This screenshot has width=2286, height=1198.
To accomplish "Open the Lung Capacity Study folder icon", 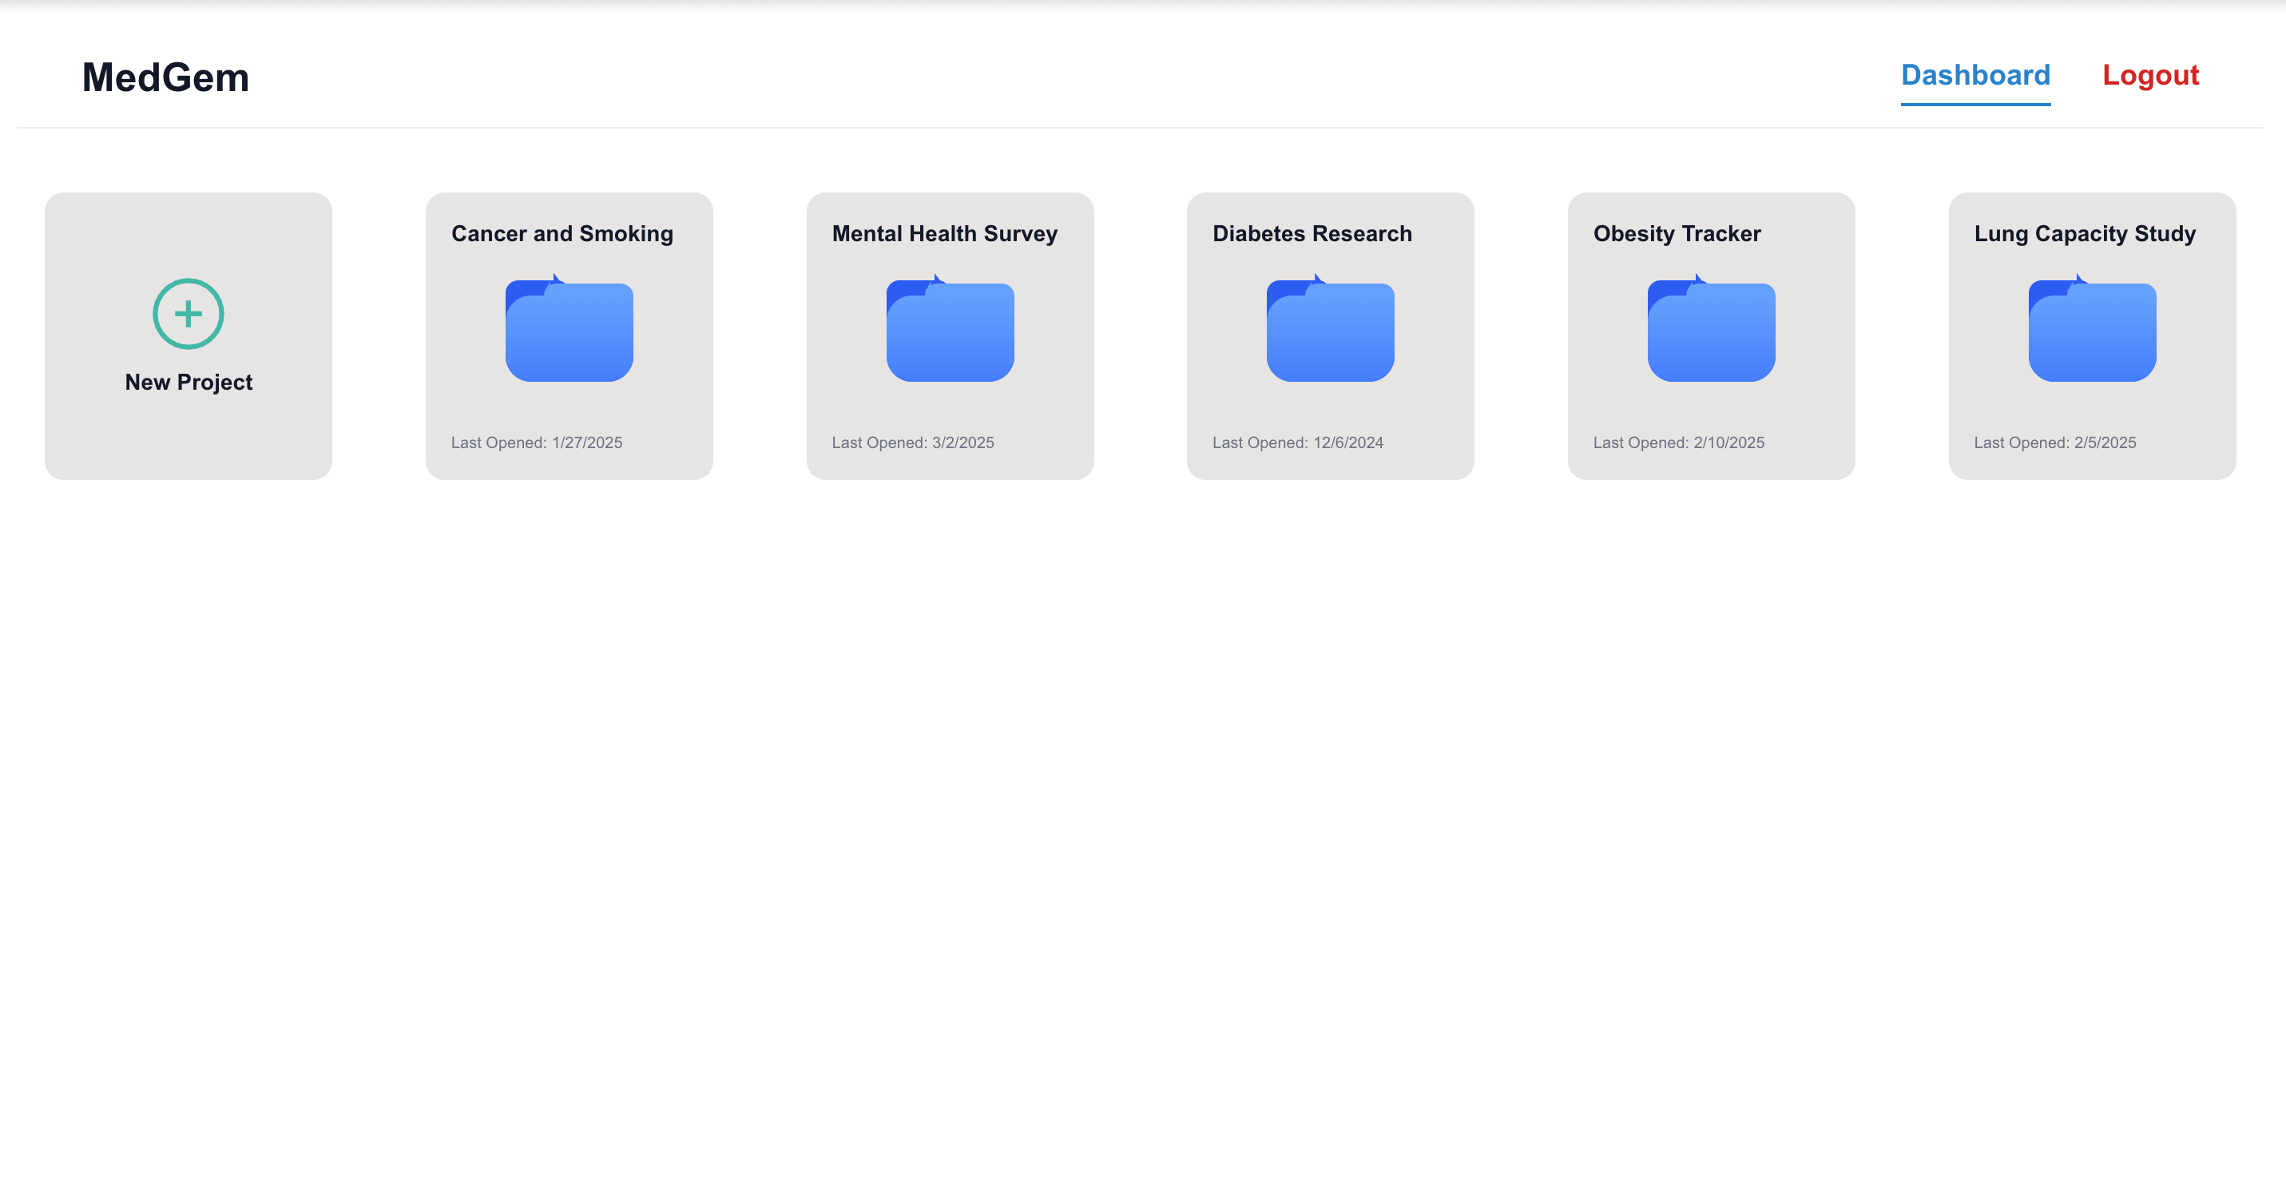I will 2092,330.
